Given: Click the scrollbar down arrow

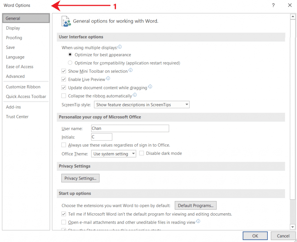Looking at the screenshot, I should (x=293, y=227).
